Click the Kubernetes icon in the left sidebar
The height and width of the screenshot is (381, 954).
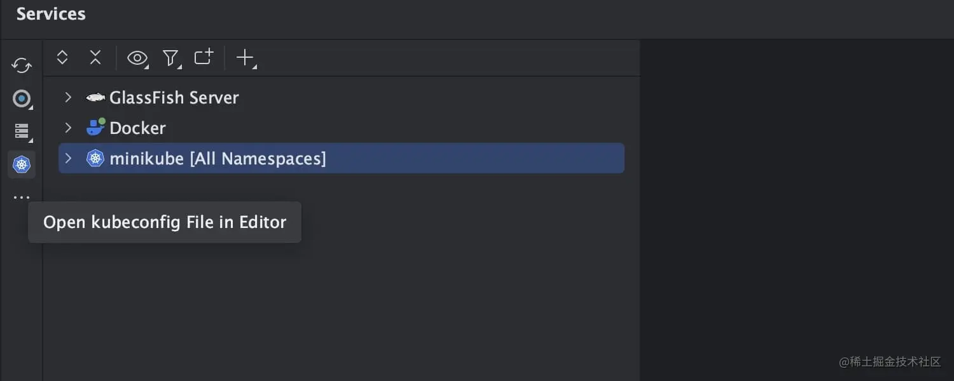tap(21, 164)
